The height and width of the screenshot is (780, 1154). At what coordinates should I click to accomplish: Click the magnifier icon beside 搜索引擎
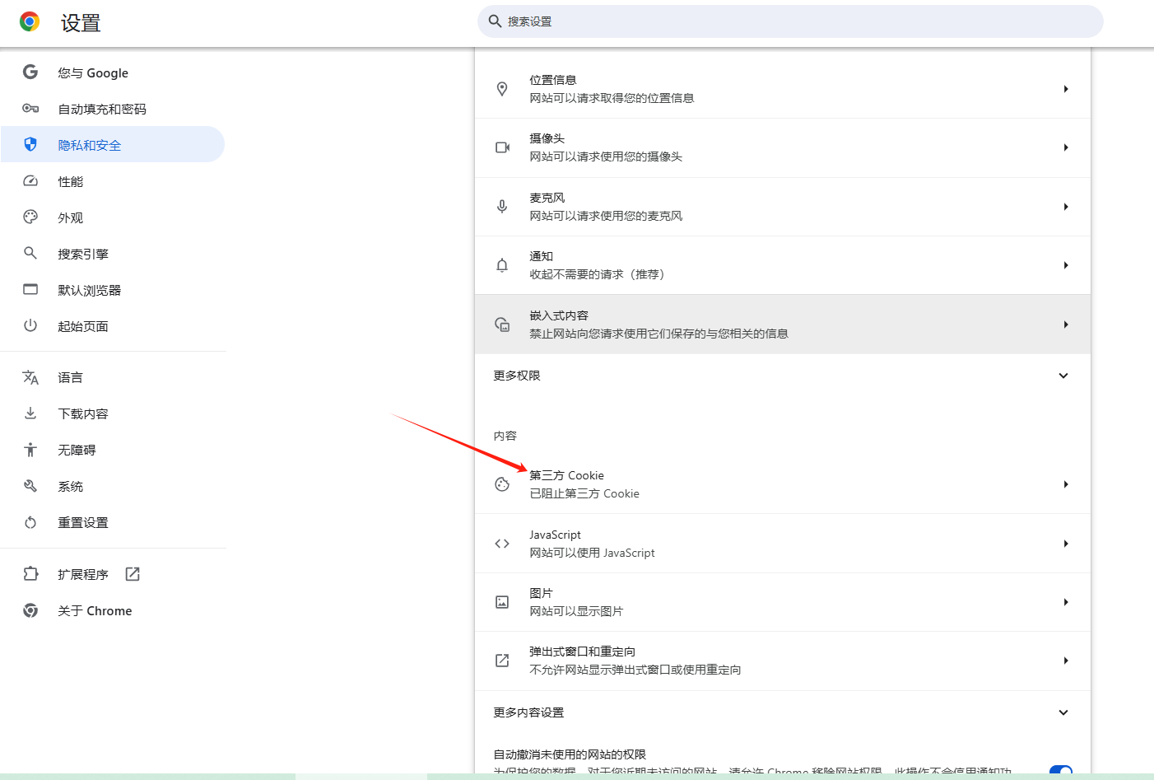pyautogui.click(x=30, y=254)
